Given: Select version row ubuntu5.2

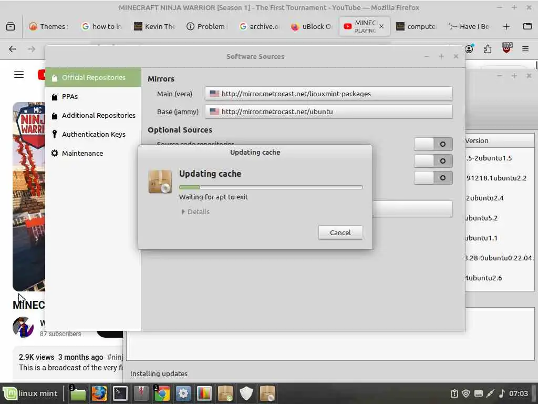Looking at the screenshot, I should (482, 218).
